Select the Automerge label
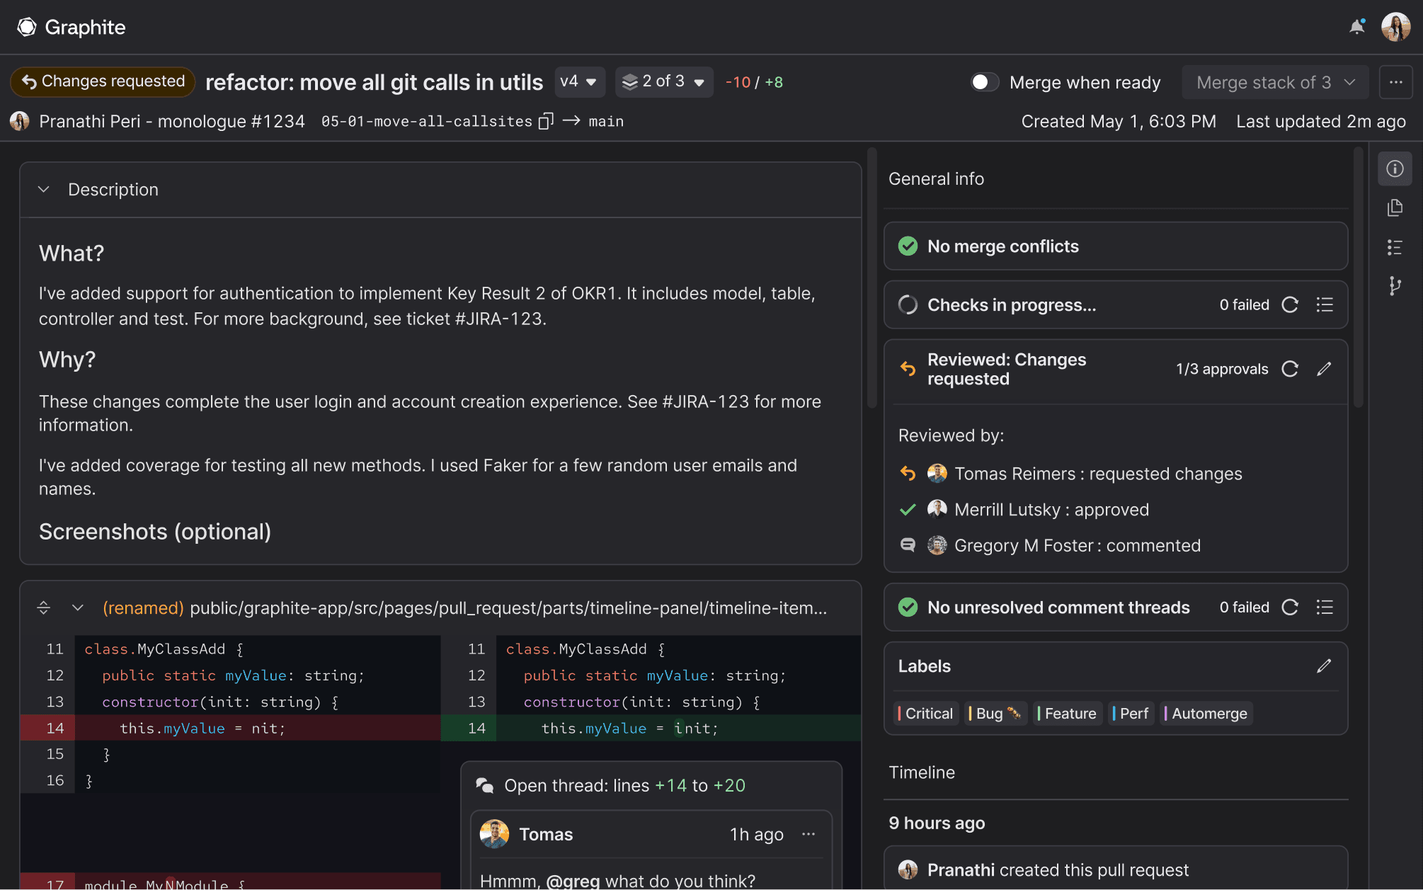 click(x=1206, y=713)
